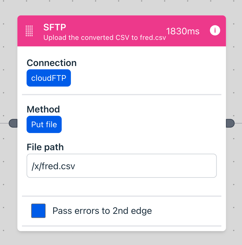Toggle the Pass errors to 2nd edge checkbox
Viewport: 242px width, 245px height.
(38, 211)
